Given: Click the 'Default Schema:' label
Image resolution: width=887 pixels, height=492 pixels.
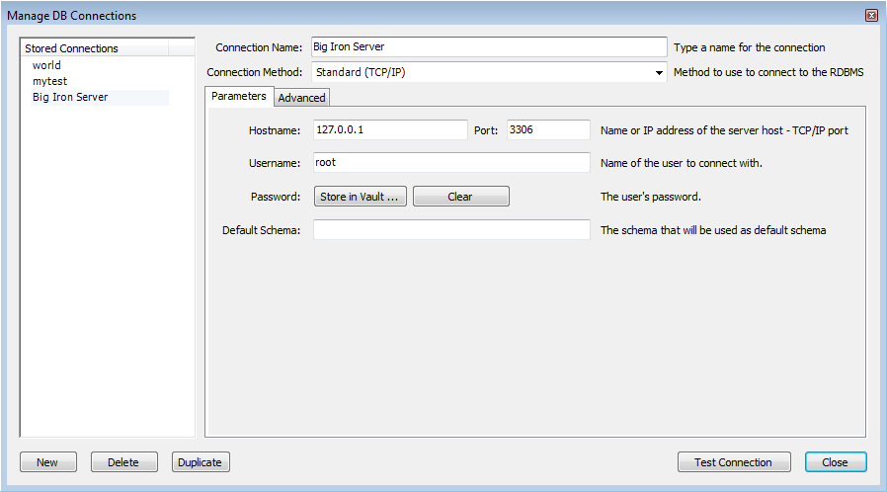Looking at the screenshot, I should pyautogui.click(x=261, y=231).
